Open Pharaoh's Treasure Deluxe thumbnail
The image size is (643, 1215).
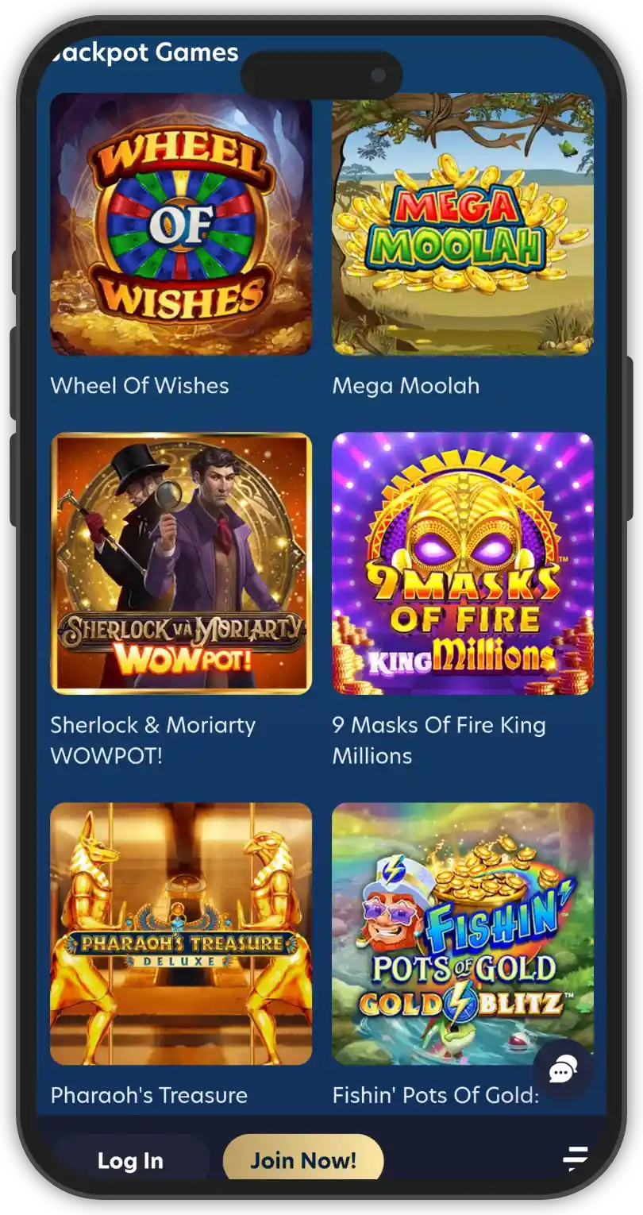(x=181, y=934)
